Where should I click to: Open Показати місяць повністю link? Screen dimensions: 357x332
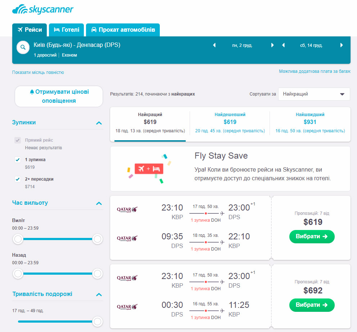coord(38,72)
